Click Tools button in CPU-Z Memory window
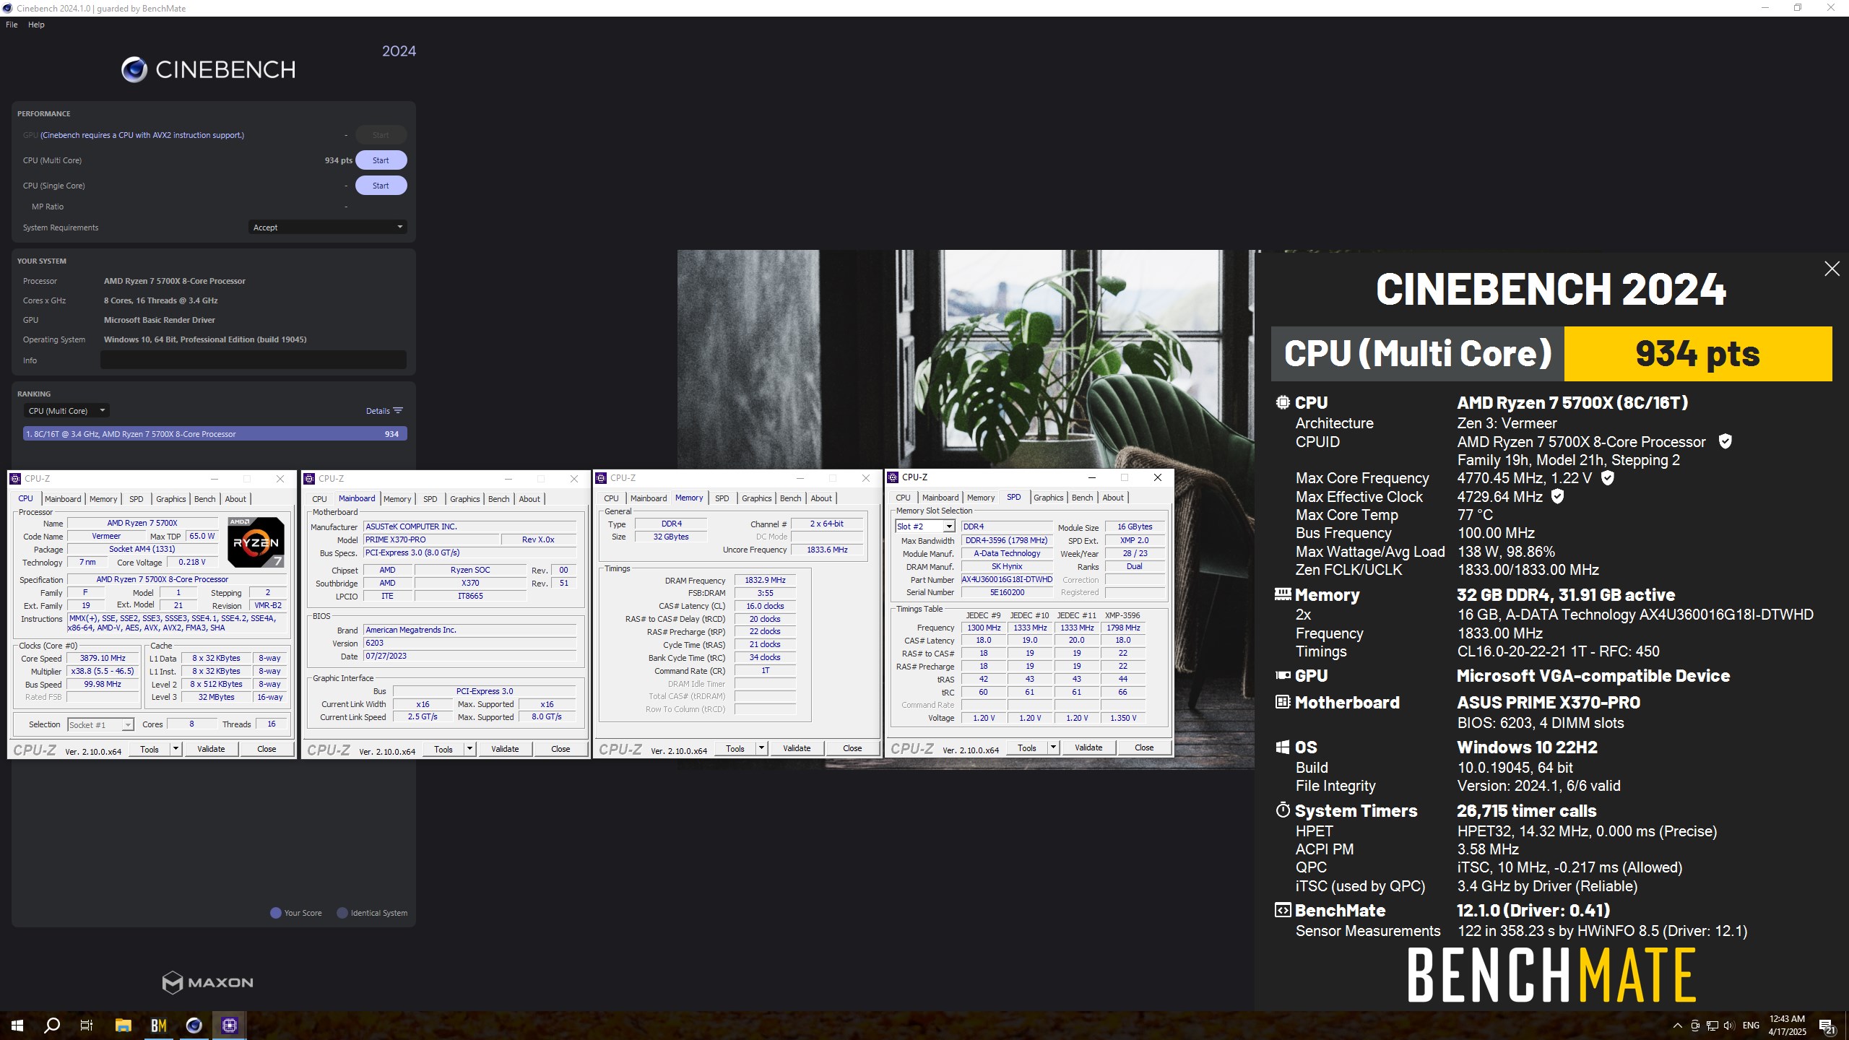Viewport: 1849px width, 1040px height. point(735,748)
